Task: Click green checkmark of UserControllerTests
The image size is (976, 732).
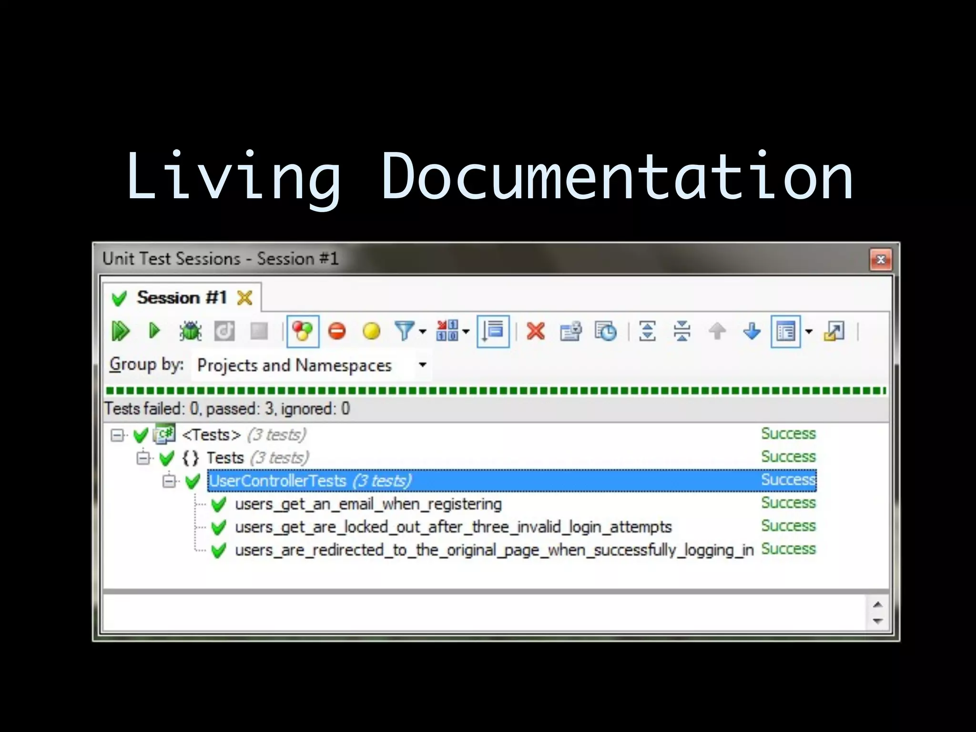Action: (x=193, y=481)
